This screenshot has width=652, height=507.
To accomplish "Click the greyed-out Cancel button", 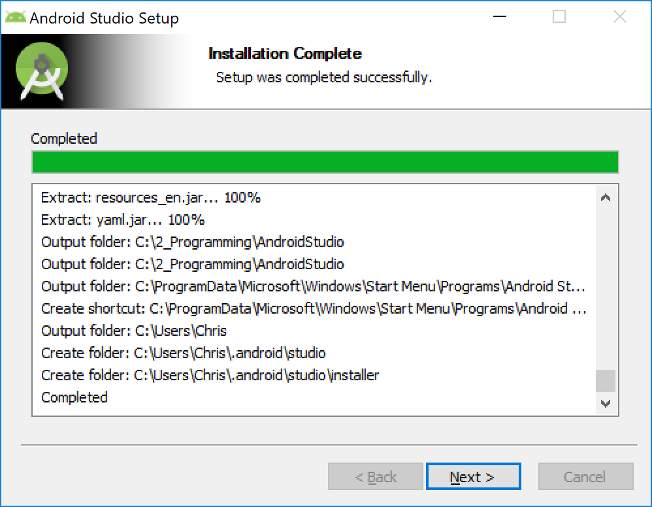I will pyautogui.click(x=585, y=476).
